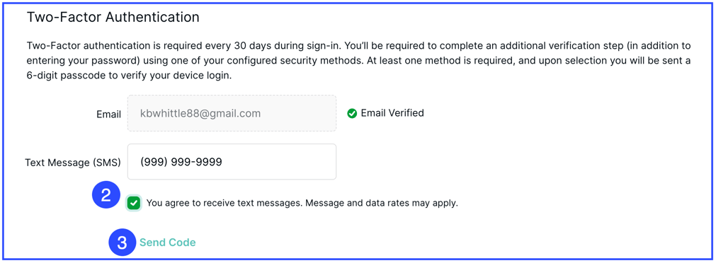Click the Email field label
Screen dimensions: 716x263
(108, 114)
